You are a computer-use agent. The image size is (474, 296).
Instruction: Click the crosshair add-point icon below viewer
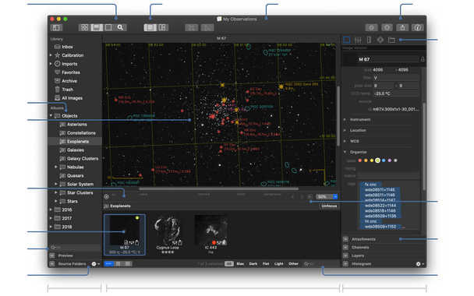coord(106,196)
